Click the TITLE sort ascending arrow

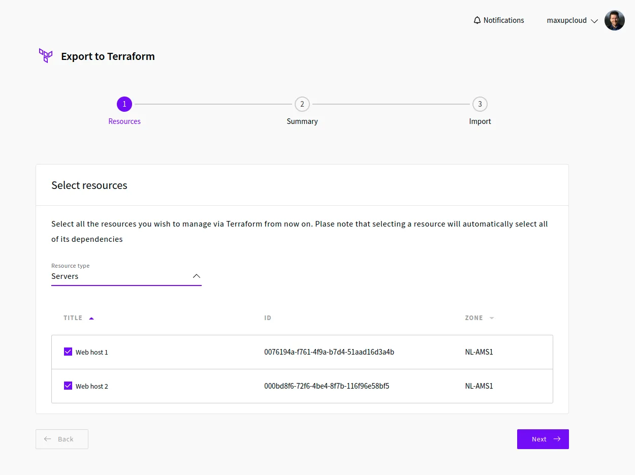(91, 318)
